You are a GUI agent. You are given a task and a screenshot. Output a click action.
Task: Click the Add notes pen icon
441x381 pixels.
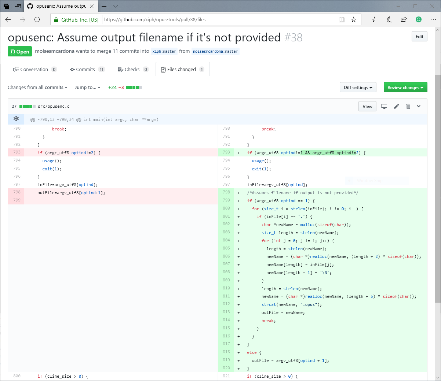click(x=389, y=19)
